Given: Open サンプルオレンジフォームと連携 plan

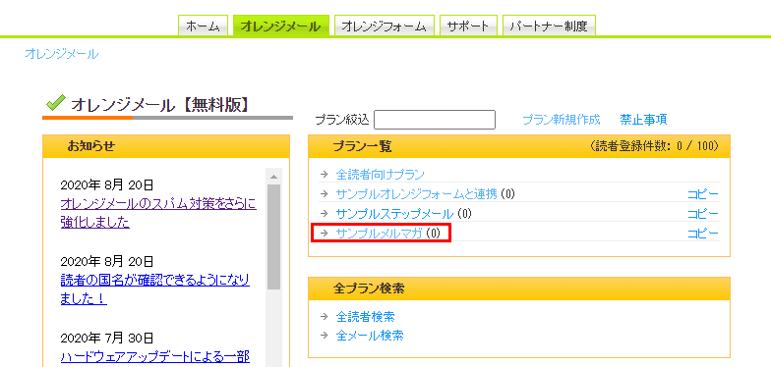Looking at the screenshot, I should point(417,194).
